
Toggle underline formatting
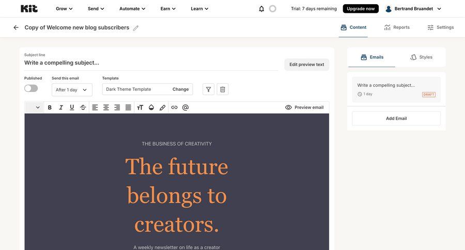pos(72,107)
